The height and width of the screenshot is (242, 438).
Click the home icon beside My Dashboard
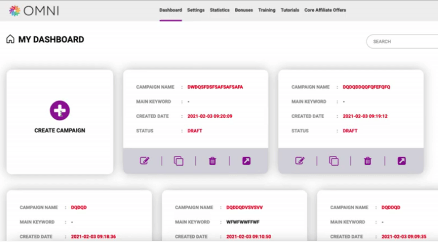click(x=10, y=39)
